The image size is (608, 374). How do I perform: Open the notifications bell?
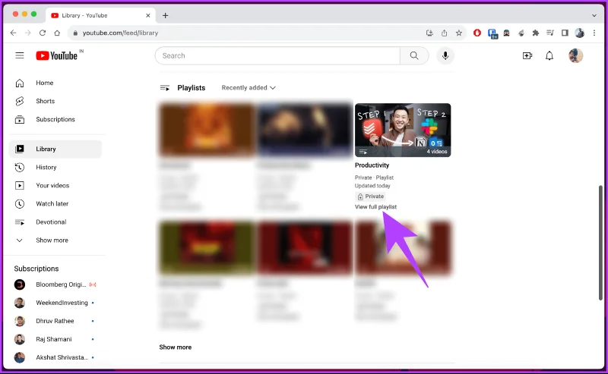pos(549,55)
